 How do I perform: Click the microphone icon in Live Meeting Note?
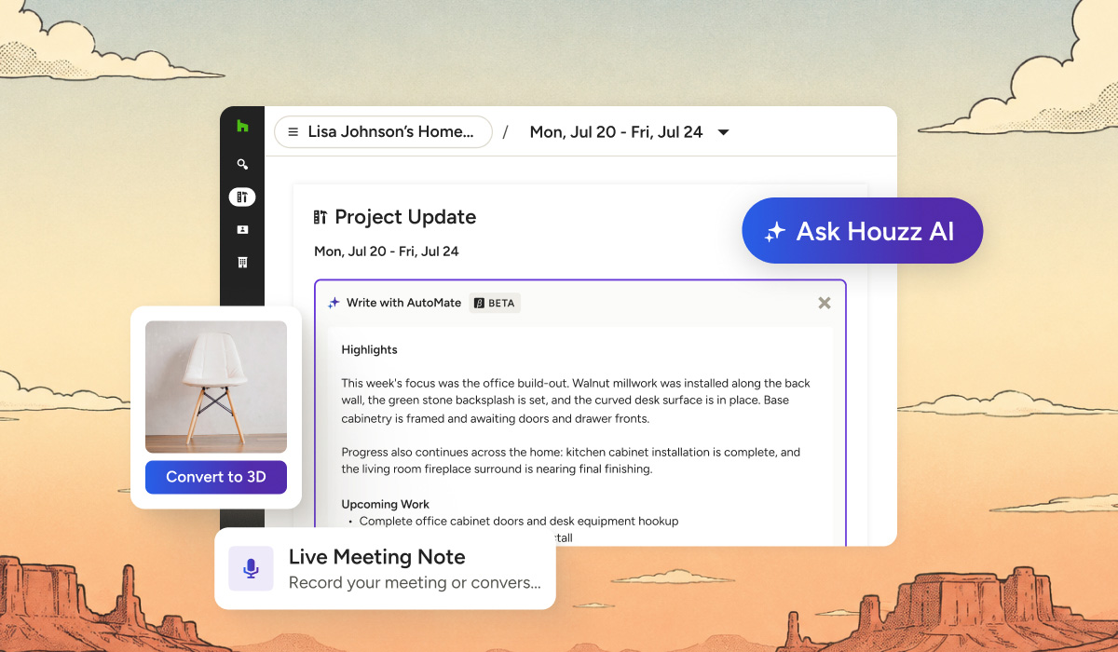(251, 568)
